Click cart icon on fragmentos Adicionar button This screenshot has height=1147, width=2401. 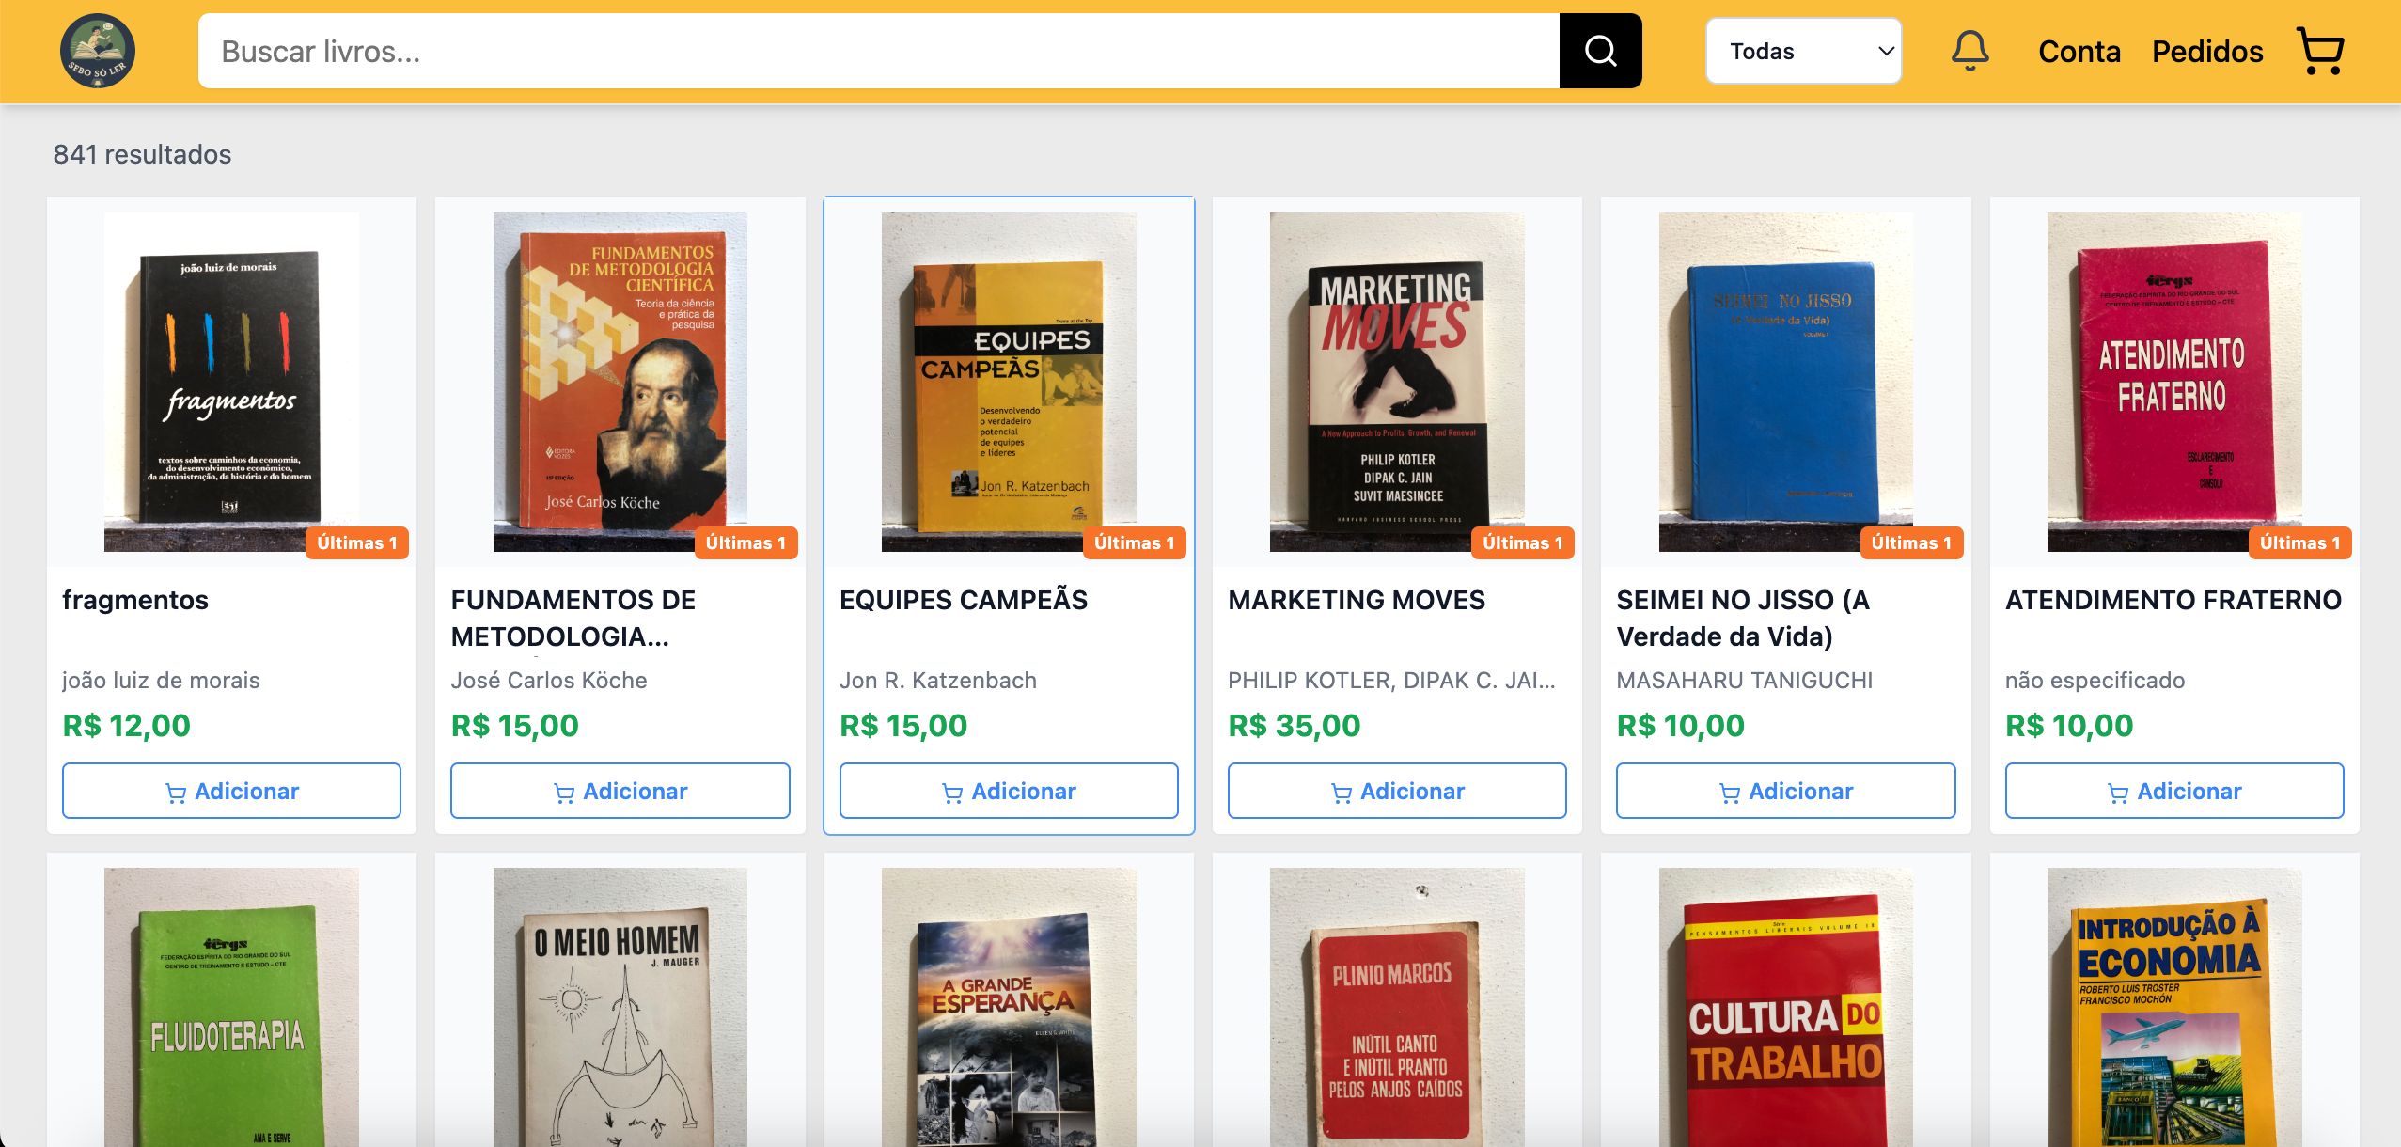(176, 793)
